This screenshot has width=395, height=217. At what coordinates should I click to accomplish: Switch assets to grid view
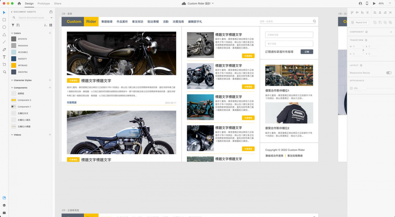[51, 25]
